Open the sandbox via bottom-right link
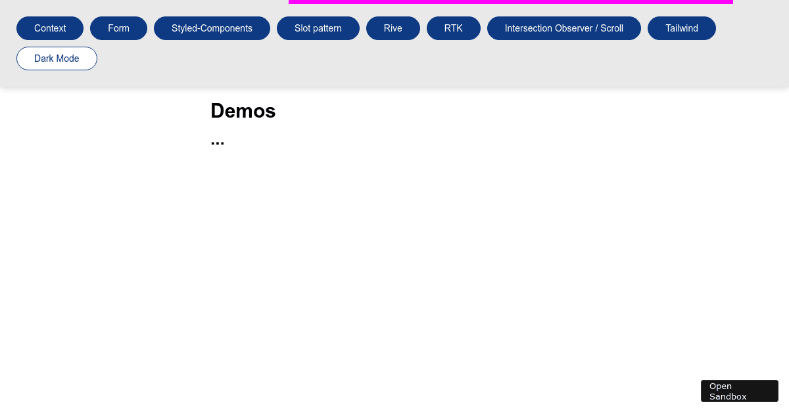 (739, 391)
